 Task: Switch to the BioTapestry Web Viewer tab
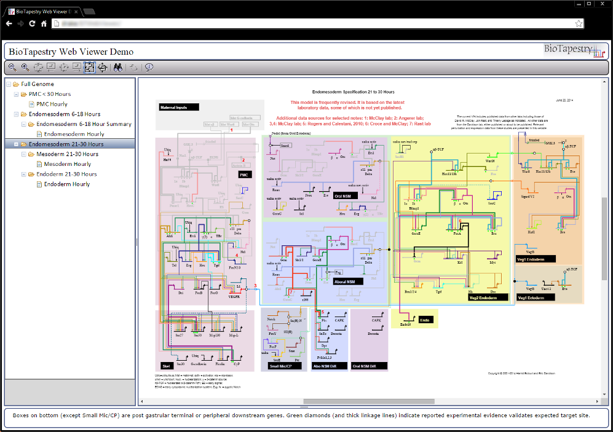tap(43, 10)
